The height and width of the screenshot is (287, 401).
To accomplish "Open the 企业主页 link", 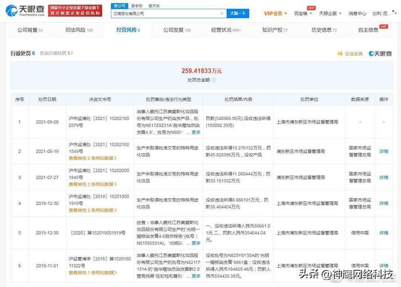I will coord(353,54).
